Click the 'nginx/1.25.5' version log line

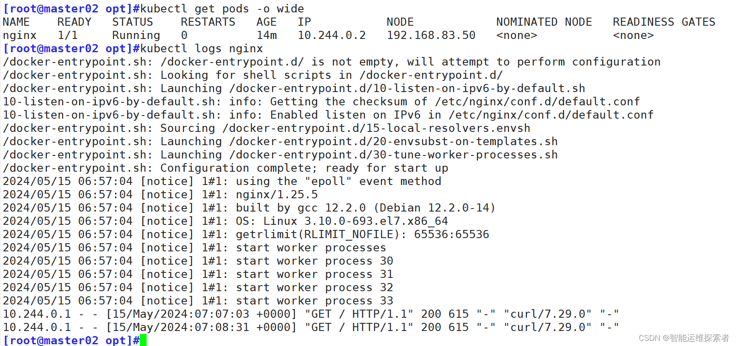(160, 194)
